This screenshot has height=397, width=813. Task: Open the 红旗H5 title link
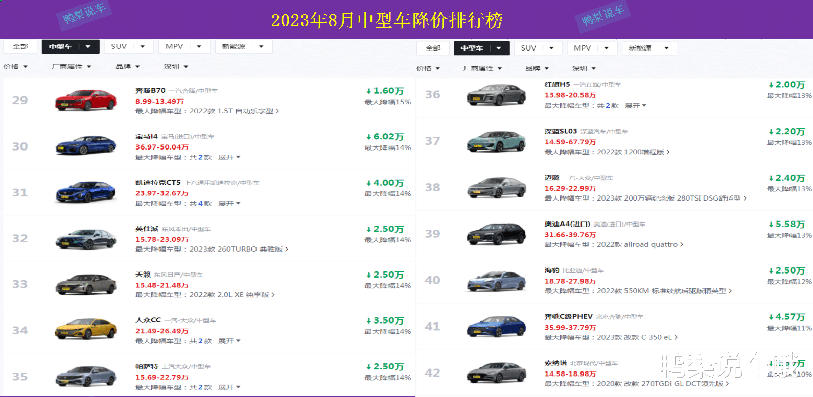[x=557, y=84]
